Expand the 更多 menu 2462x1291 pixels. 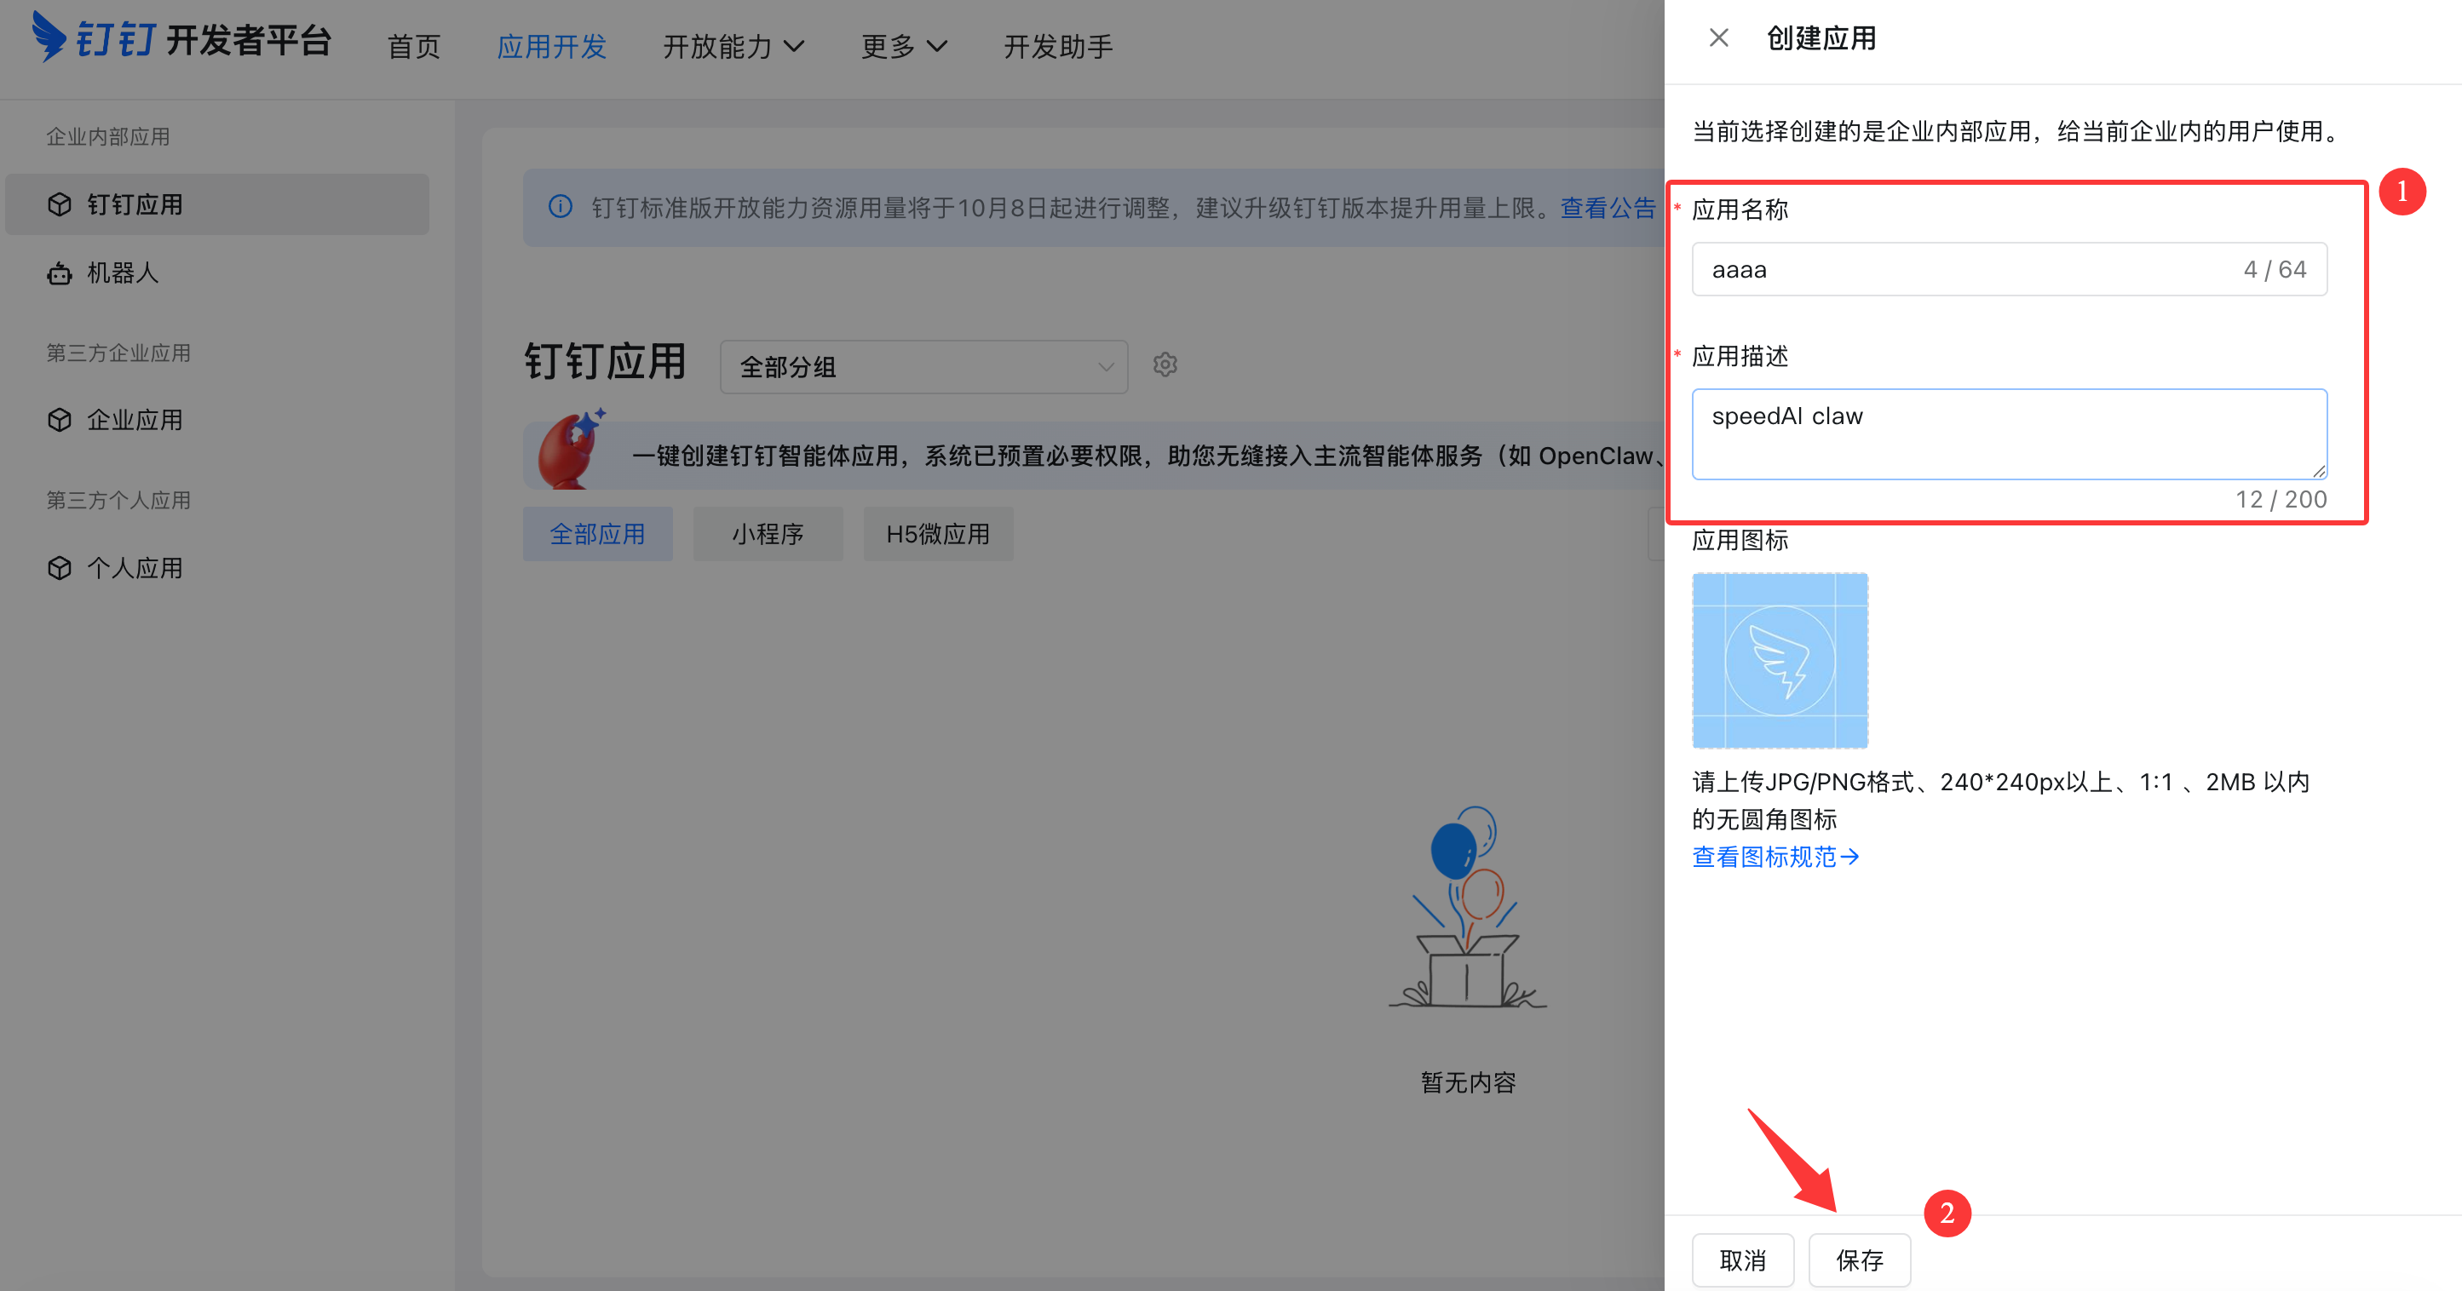pyautogui.click(x=903, y=46)
